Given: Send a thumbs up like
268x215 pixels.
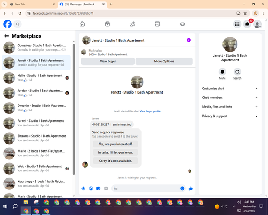Looking at the screenshot, I should point(191,188).
